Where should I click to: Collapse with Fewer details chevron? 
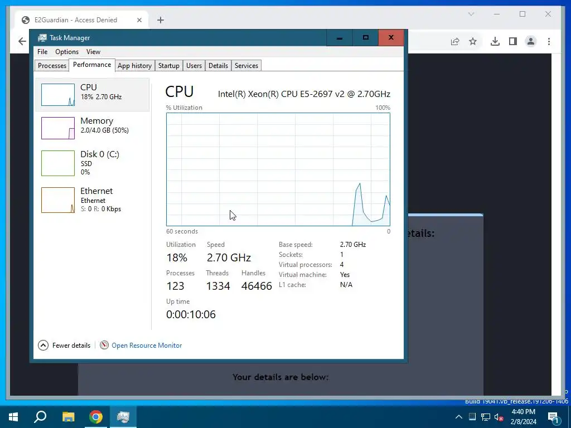tap(43, 345)
